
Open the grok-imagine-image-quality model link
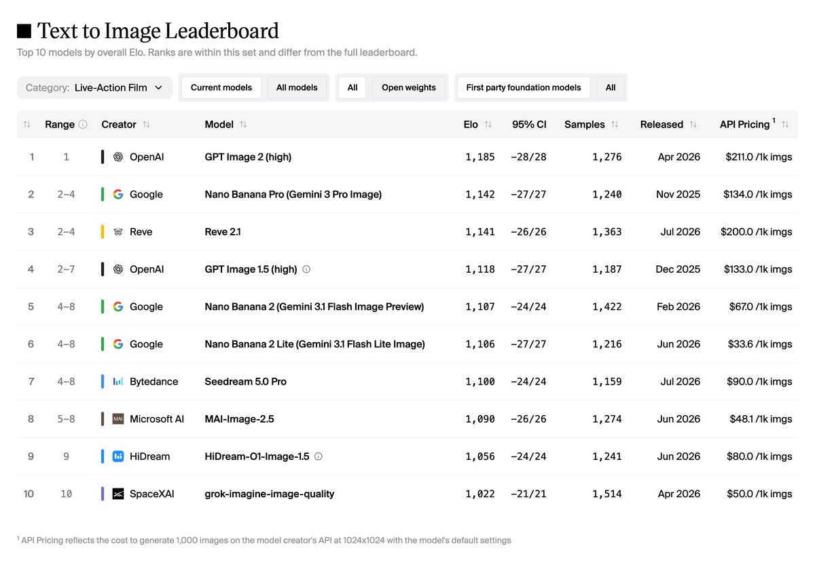[x=270, y=494]
